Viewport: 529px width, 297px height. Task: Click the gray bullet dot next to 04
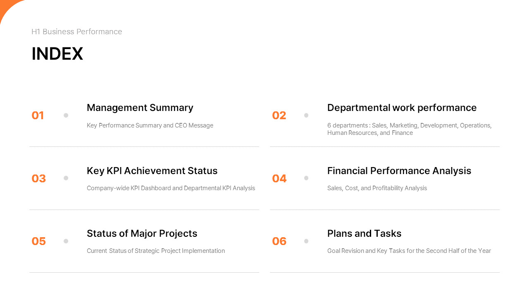pyautogui.click(x=306, y=178)
